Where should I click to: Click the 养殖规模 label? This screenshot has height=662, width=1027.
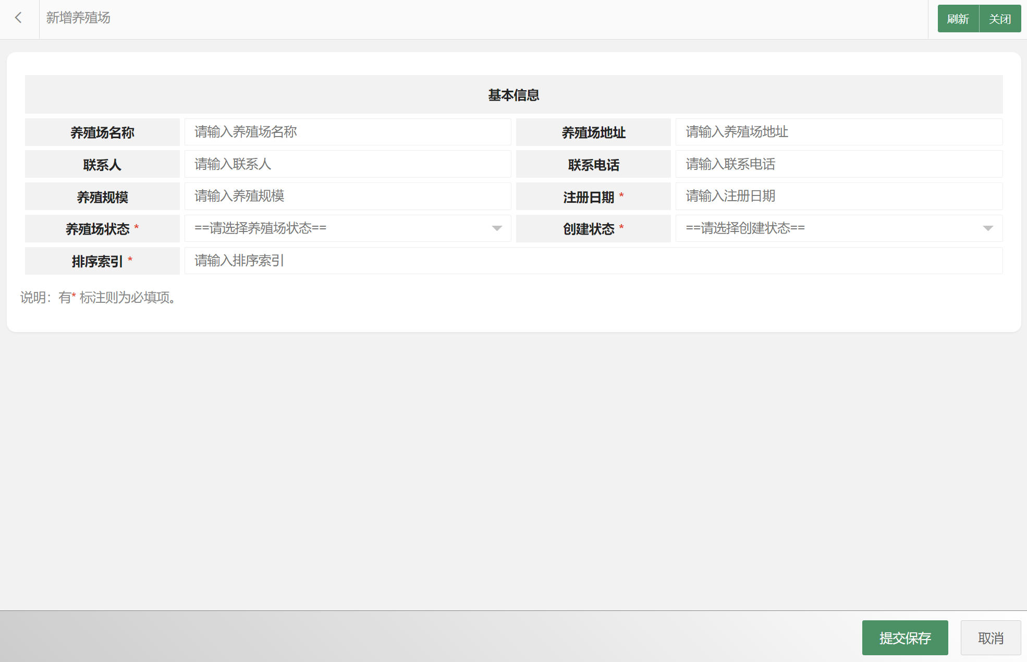click(x=102, y=197)
